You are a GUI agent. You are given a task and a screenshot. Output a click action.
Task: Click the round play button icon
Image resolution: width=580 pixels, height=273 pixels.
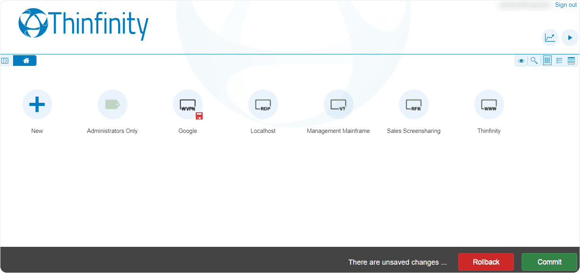pos(570,38)
